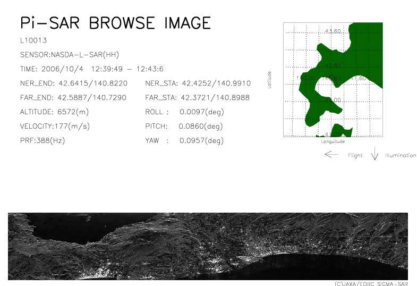Click the Illumination label
The image size is (417, 286).
[x=401, y=155]
